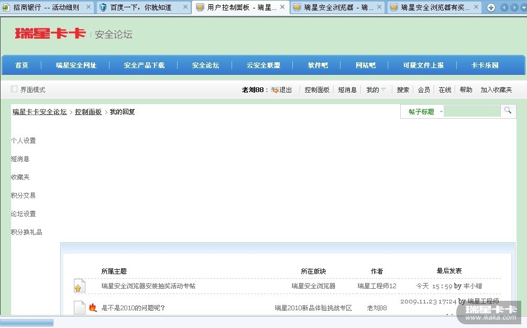Open 安全产品下载 in the navigation bar
Screen dimensions: 527x328
point(144,65)
